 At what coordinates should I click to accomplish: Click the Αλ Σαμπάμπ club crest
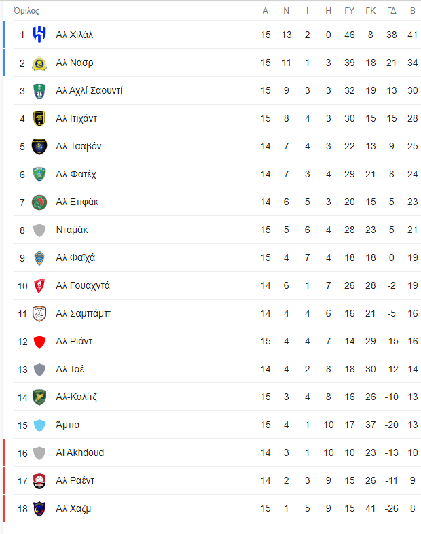(39, 314)
